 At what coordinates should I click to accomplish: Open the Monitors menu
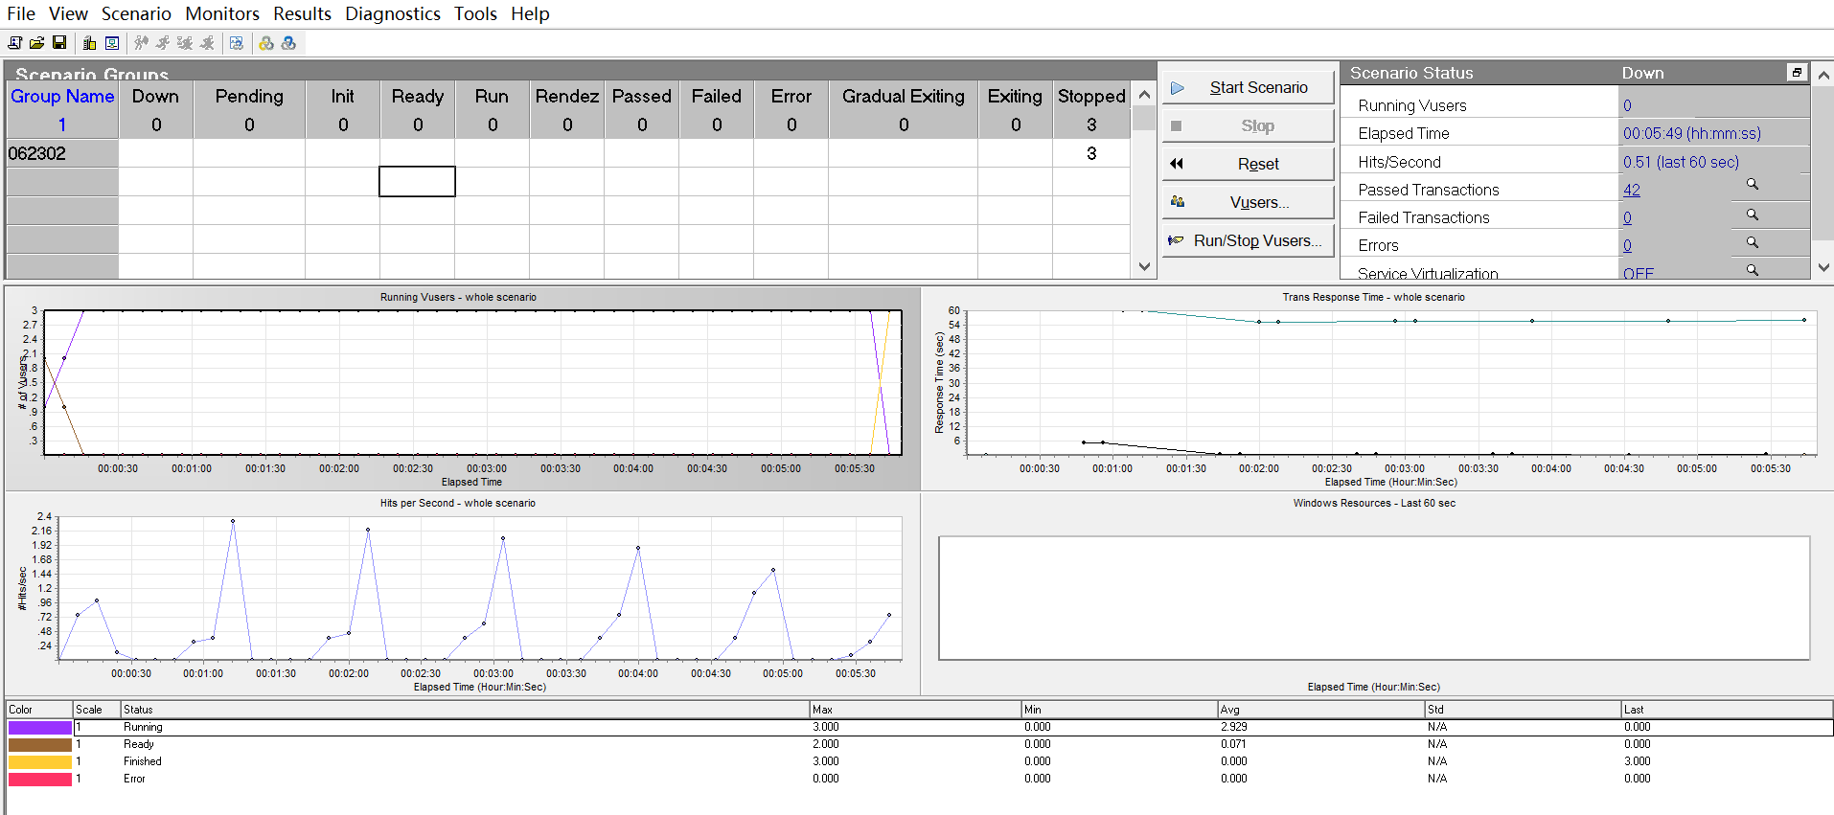click(222, 13)
